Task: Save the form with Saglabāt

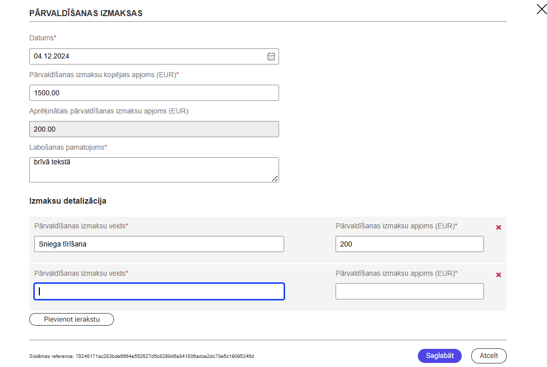Action: (439, 355)
